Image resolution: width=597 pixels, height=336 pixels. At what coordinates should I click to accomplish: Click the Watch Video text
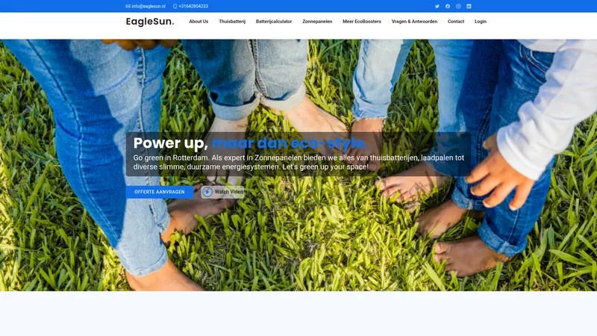[229, 192]
